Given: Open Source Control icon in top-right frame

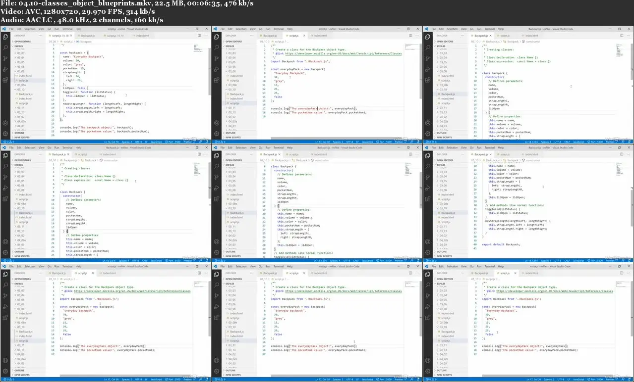Looking at the screenshot, I should point(428,58).
